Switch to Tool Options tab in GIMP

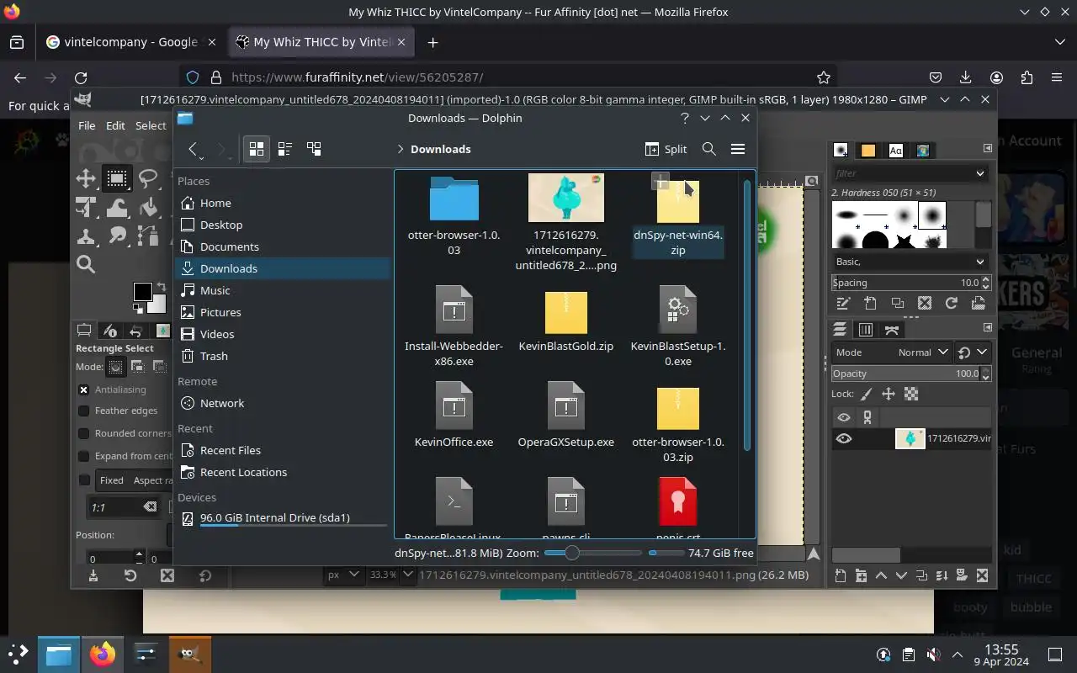pyautogui.click(x=84, y=331)
